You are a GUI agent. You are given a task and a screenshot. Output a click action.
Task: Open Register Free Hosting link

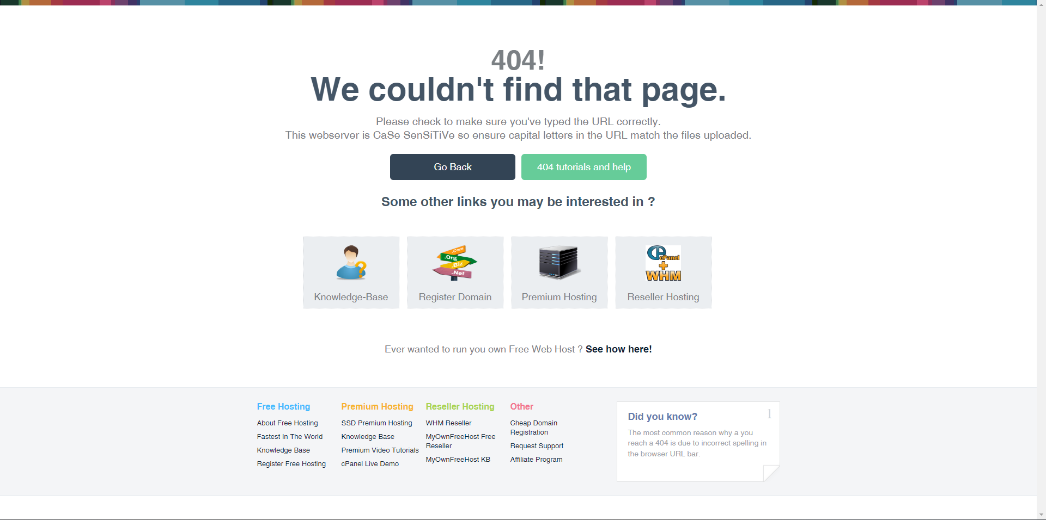pos(291,464)
